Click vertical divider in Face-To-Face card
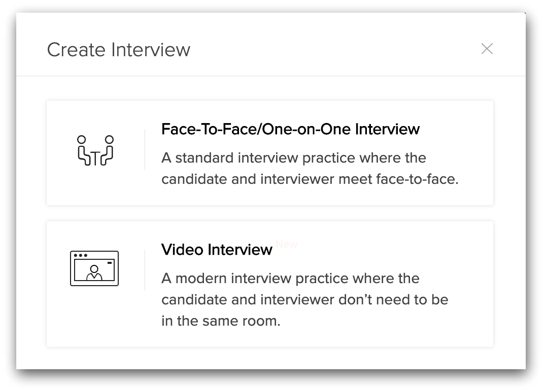This screenshot has height=391, width=544. [x=145, y=149]
